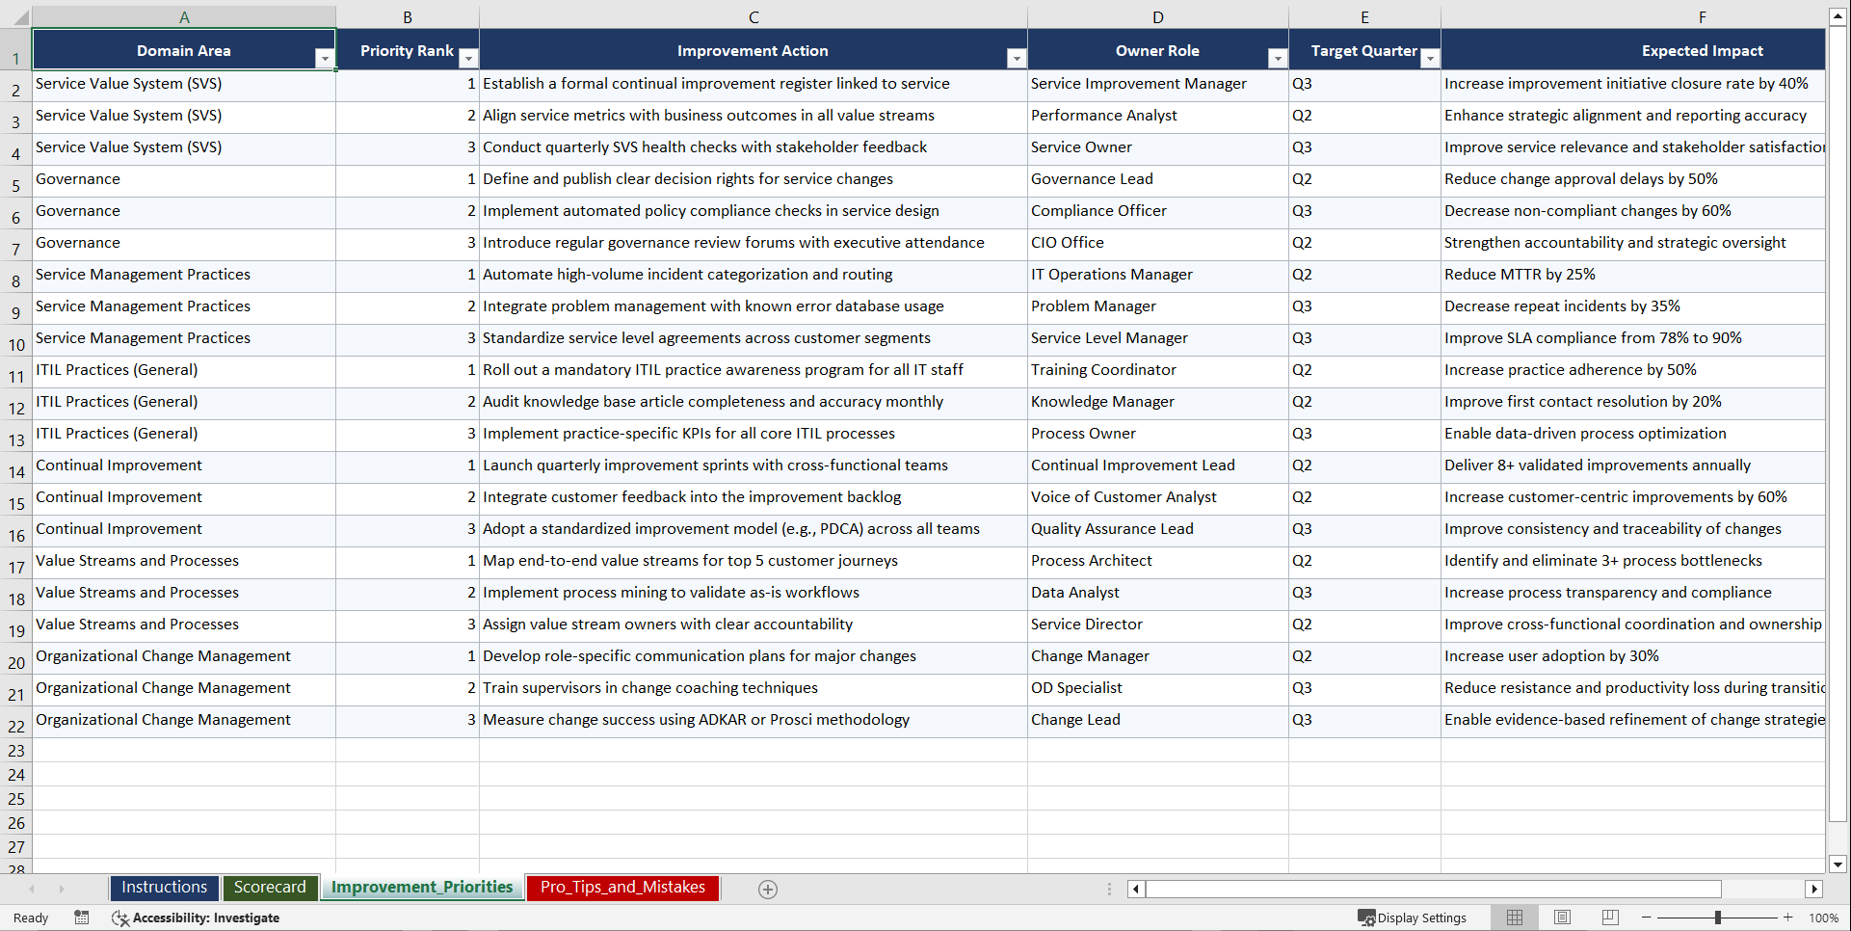Viewport: 1851px width, 931px height.
Task: Open the Improvement Action filter dropdown
Action: pos(1017,59)
